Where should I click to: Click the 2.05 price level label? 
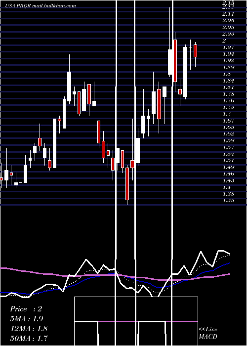click(x=228, y=27)
